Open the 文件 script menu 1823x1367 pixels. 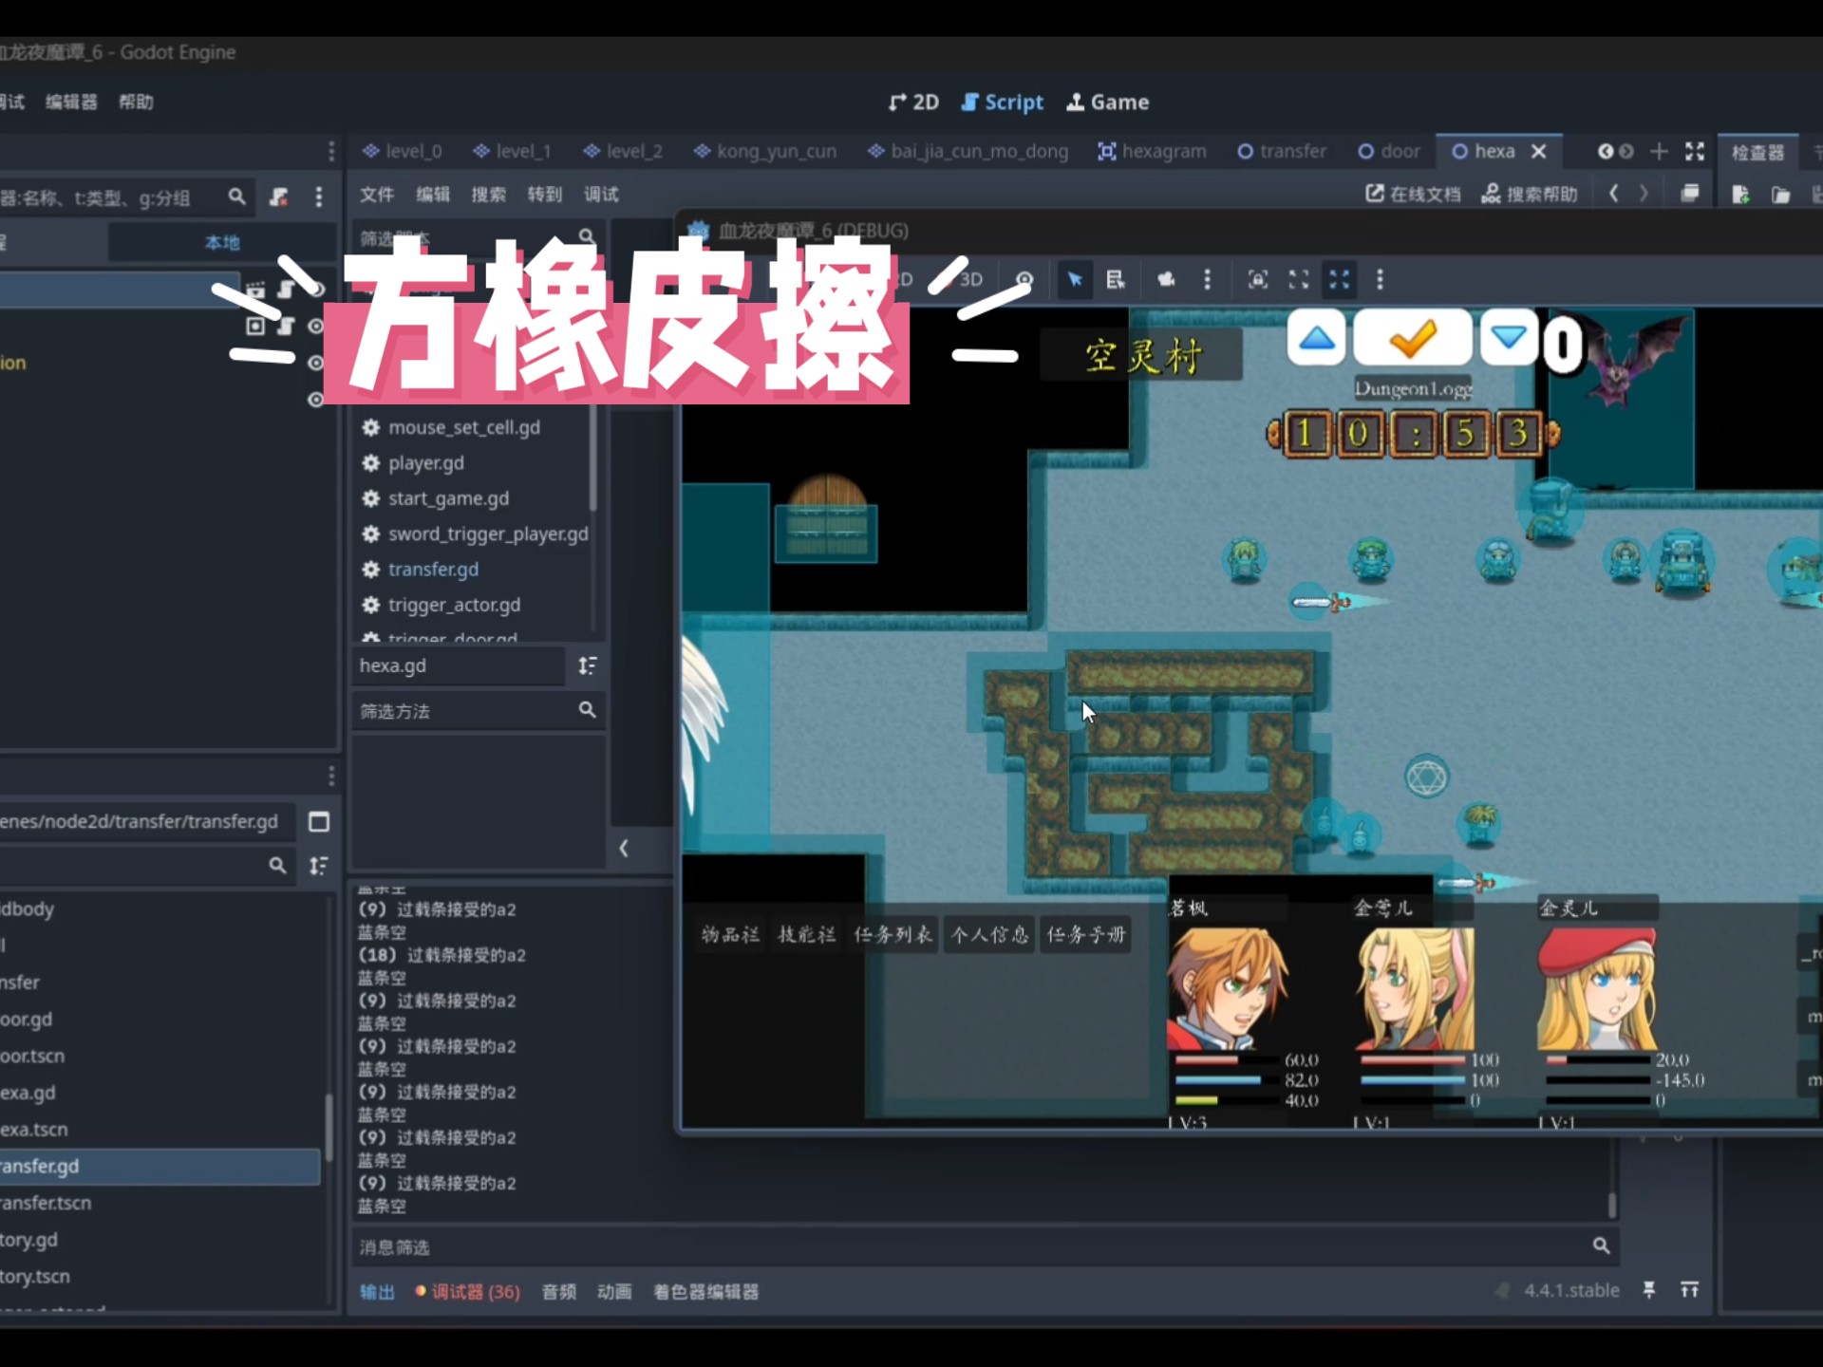pyautogui.click(x=376, y=194)
